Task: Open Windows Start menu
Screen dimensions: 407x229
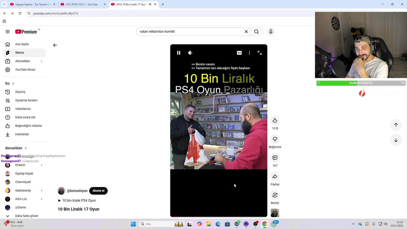Action: (x=133, y=224)
